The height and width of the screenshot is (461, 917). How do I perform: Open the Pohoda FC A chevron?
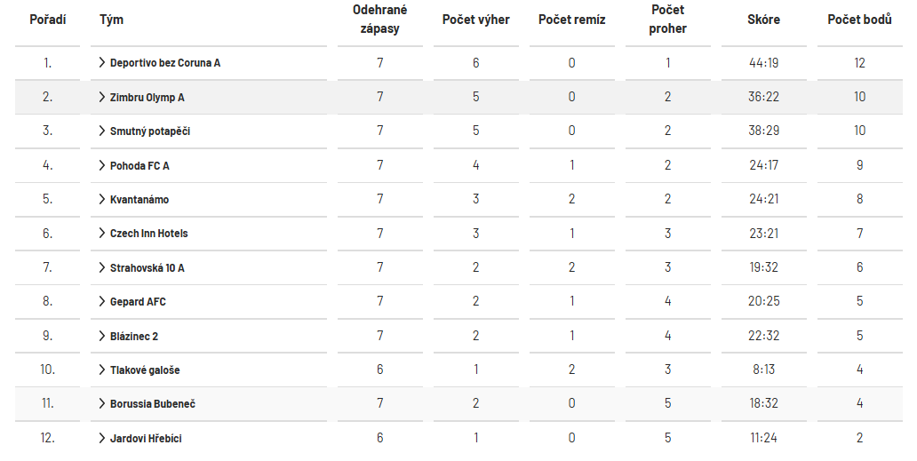click(x=102, y=165)
